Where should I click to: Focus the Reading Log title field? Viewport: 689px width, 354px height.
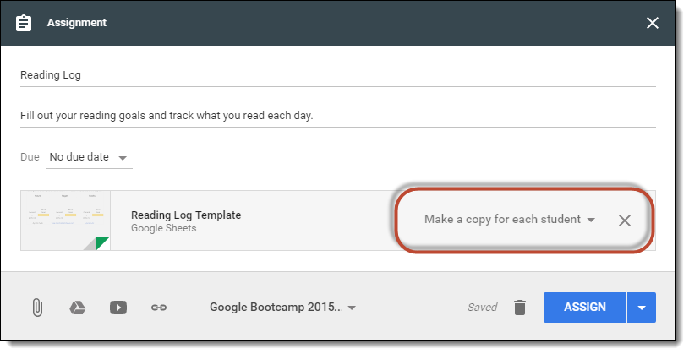click(x=338, y=75)
